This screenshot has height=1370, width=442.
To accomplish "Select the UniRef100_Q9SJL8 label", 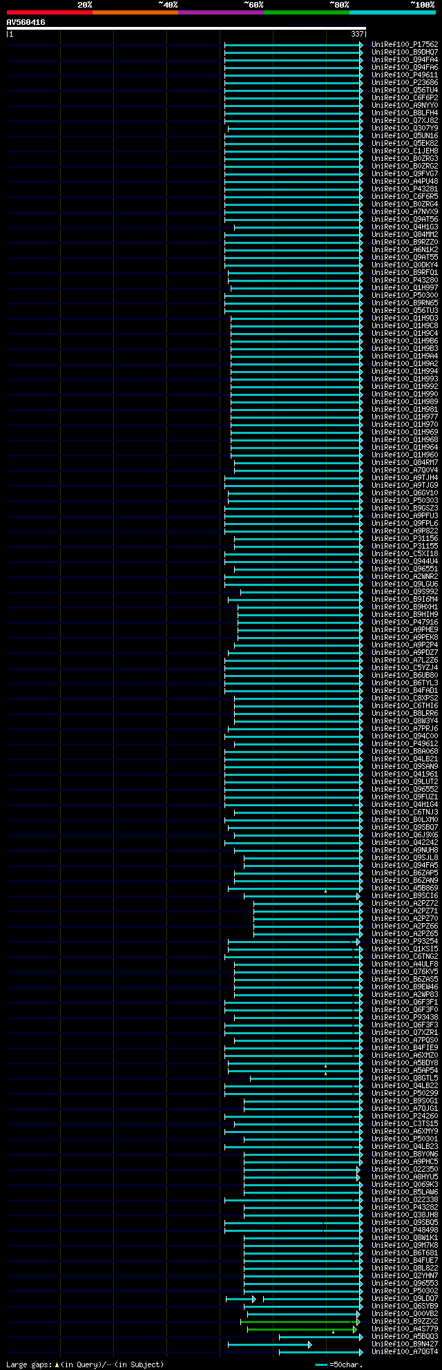I will click(405, 857).
